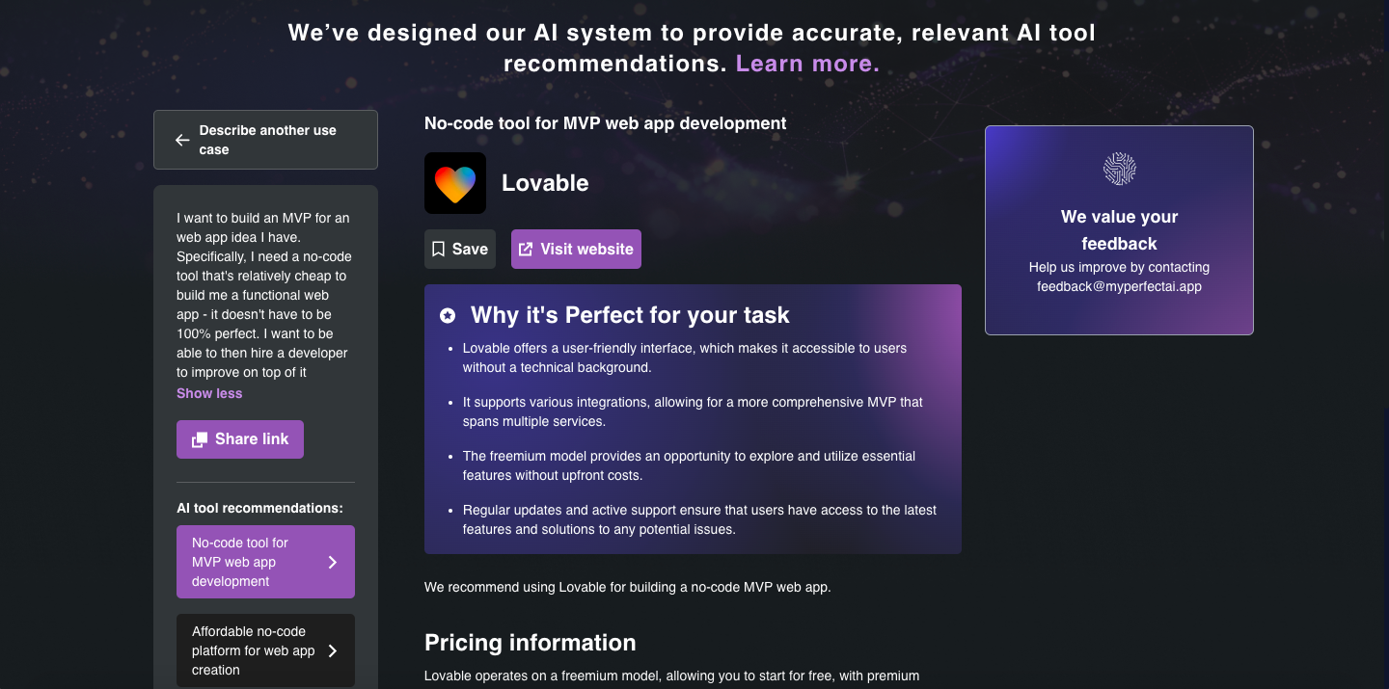Click the bullet about user-friendly interface
Image resolution: width=1389 pixels, height=689 pixels.
(685, 358)
